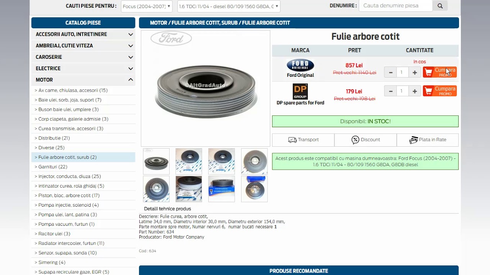Click the Produse Recomandate section header
Screen dimensions: 490x275
299,270
